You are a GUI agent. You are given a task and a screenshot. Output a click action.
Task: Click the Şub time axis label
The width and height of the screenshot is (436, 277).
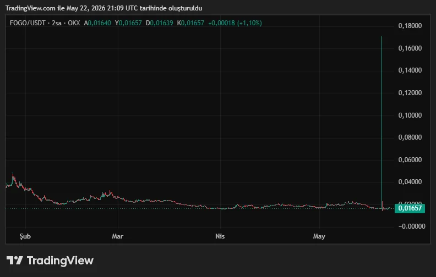(25, 236)
